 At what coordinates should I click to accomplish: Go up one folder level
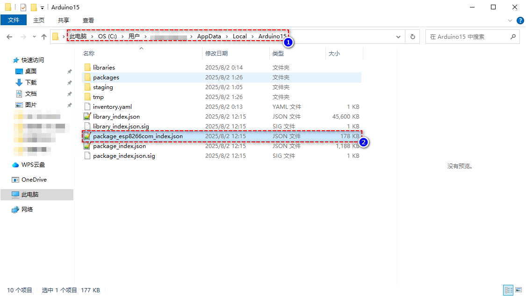coord(44,37)
